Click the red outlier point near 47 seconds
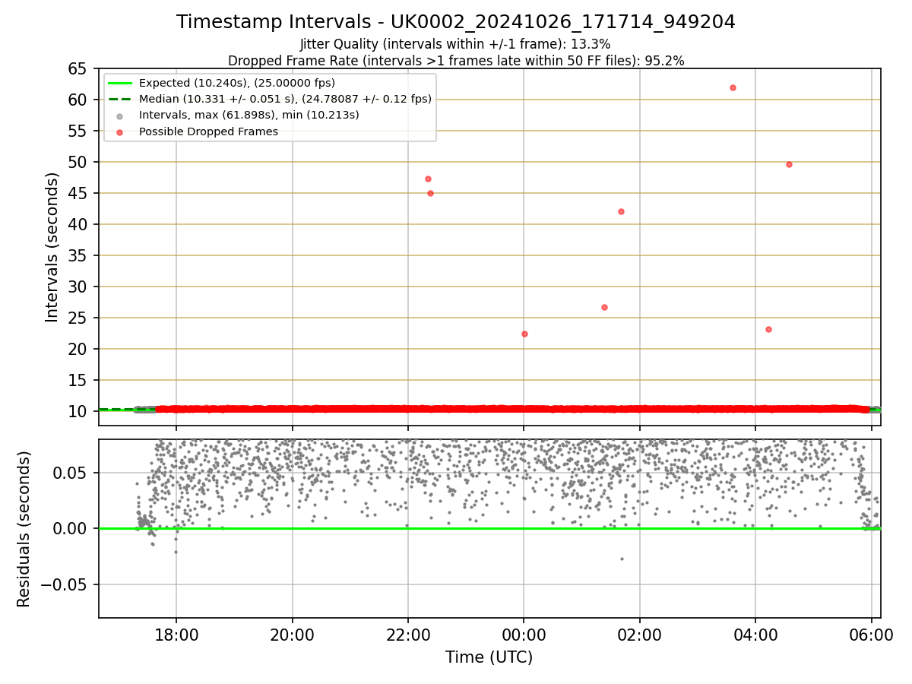This screenshot has width=912, height=684. 428,179
